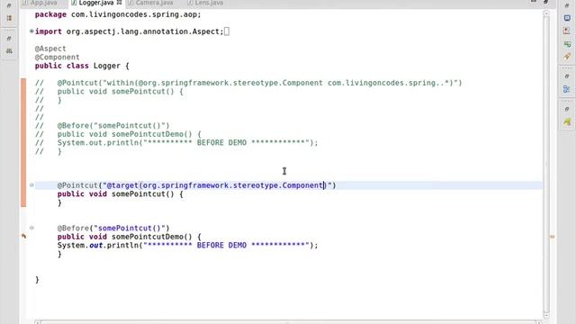
Task: Click the 'public class Logger {' line
Action: pos(82,66)
